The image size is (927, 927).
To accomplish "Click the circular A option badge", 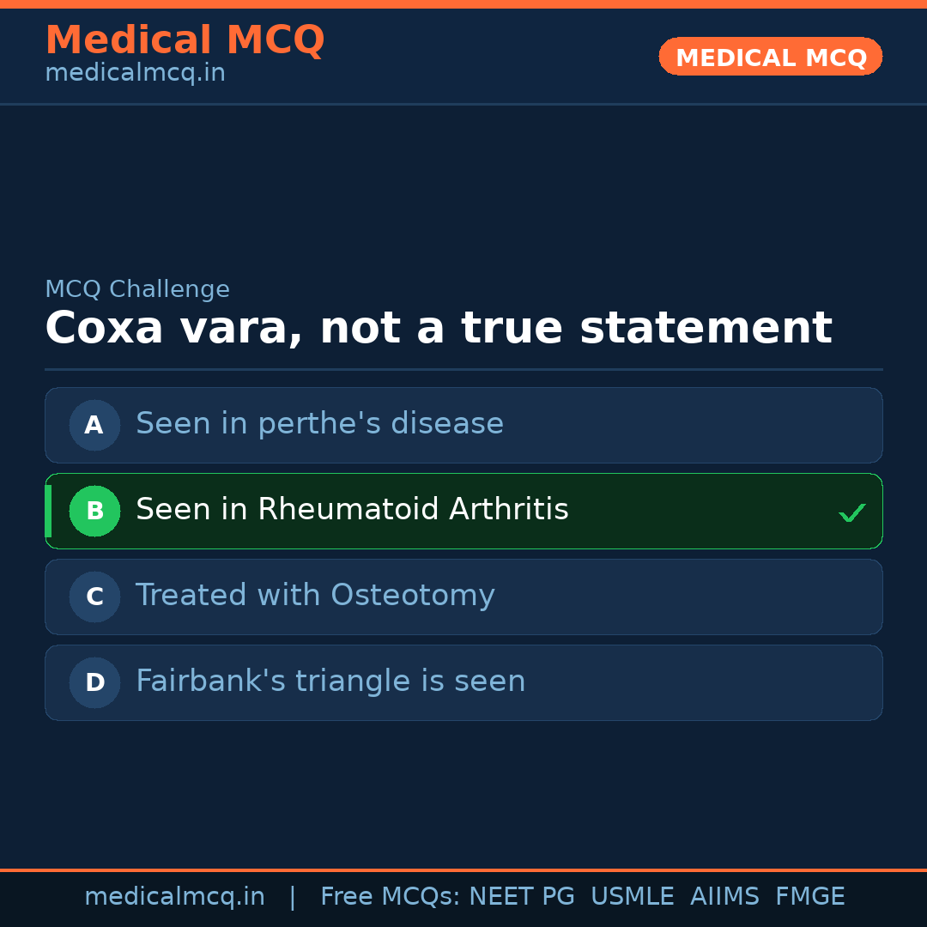I will [x=94, y=425].
